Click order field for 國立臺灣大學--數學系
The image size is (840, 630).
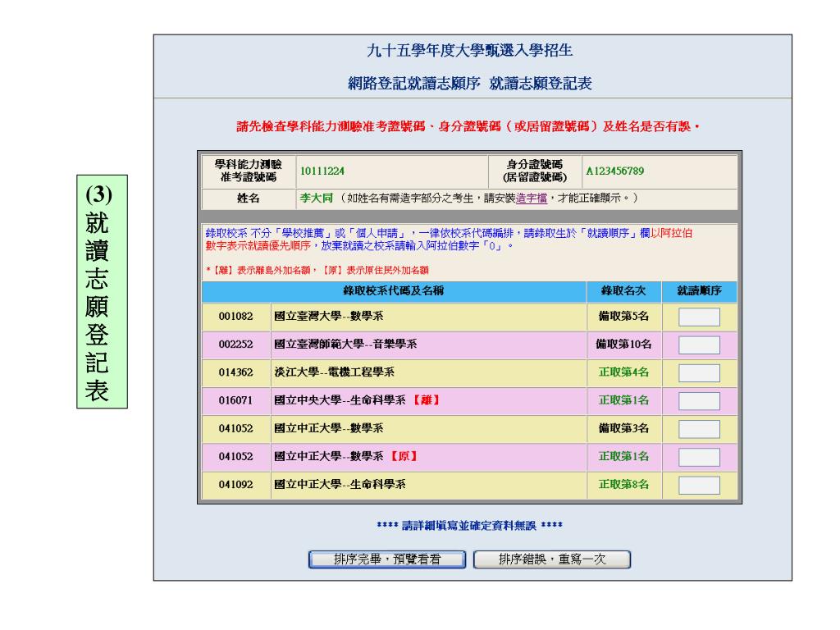[699, 317]
